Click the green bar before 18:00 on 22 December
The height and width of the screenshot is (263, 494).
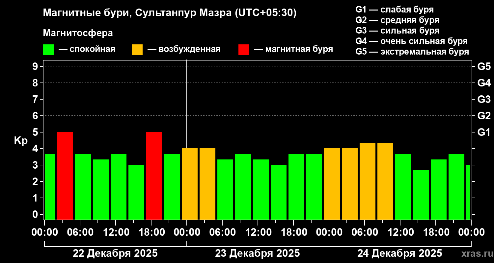136,192
